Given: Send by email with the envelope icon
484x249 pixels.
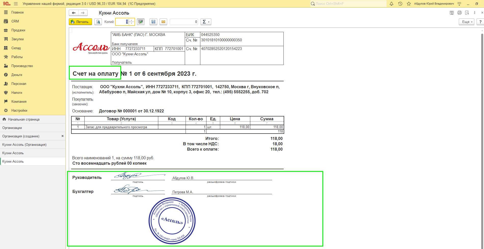Looking at the screenshot, I should coord(163,22).
